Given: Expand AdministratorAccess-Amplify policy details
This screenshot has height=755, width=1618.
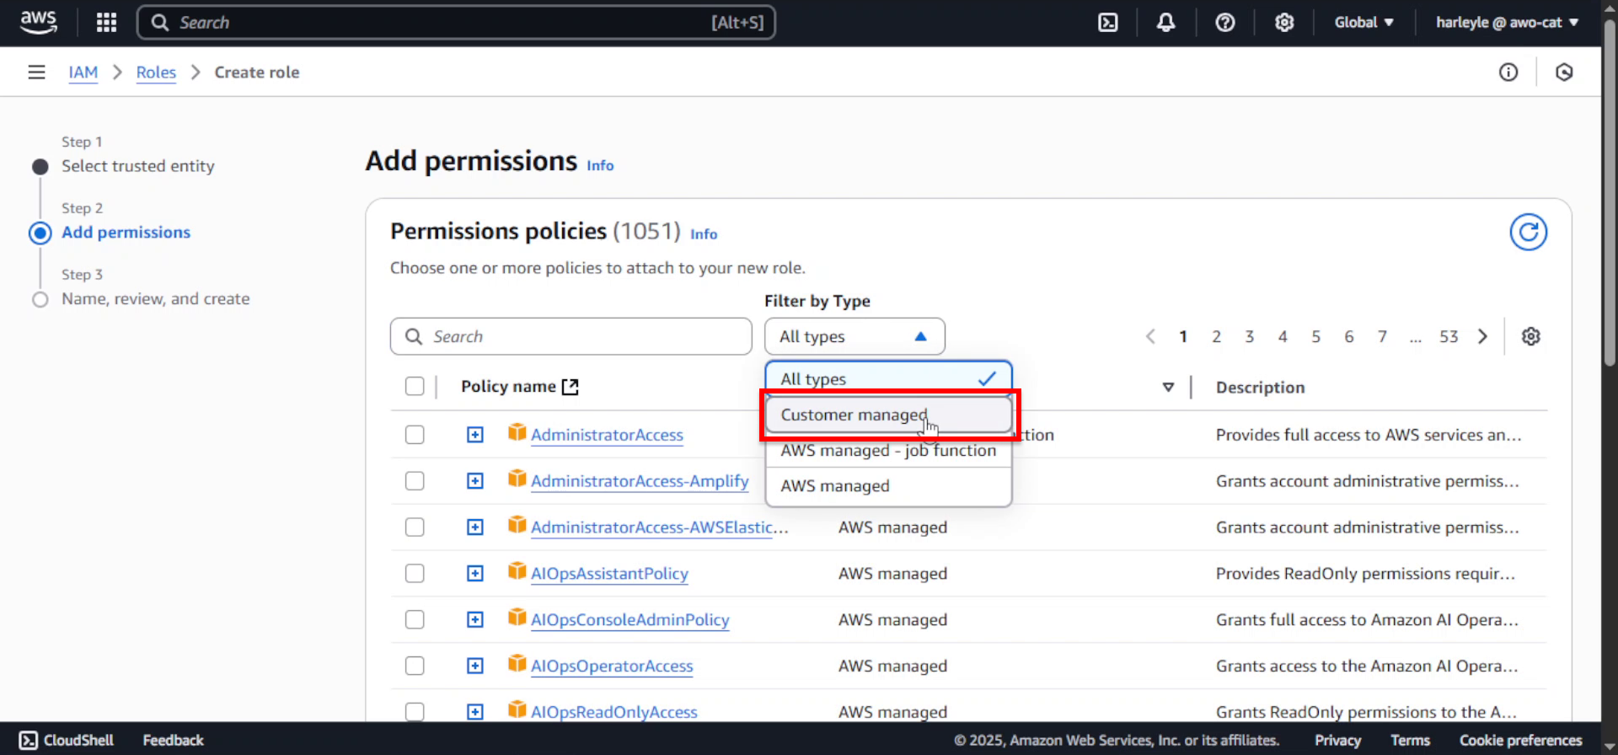Looking at the screenshot, I should click(x=475, y=481).
